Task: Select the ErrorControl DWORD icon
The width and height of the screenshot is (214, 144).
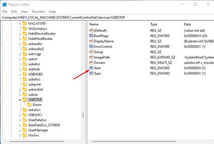Action: (x=91, y=47)
